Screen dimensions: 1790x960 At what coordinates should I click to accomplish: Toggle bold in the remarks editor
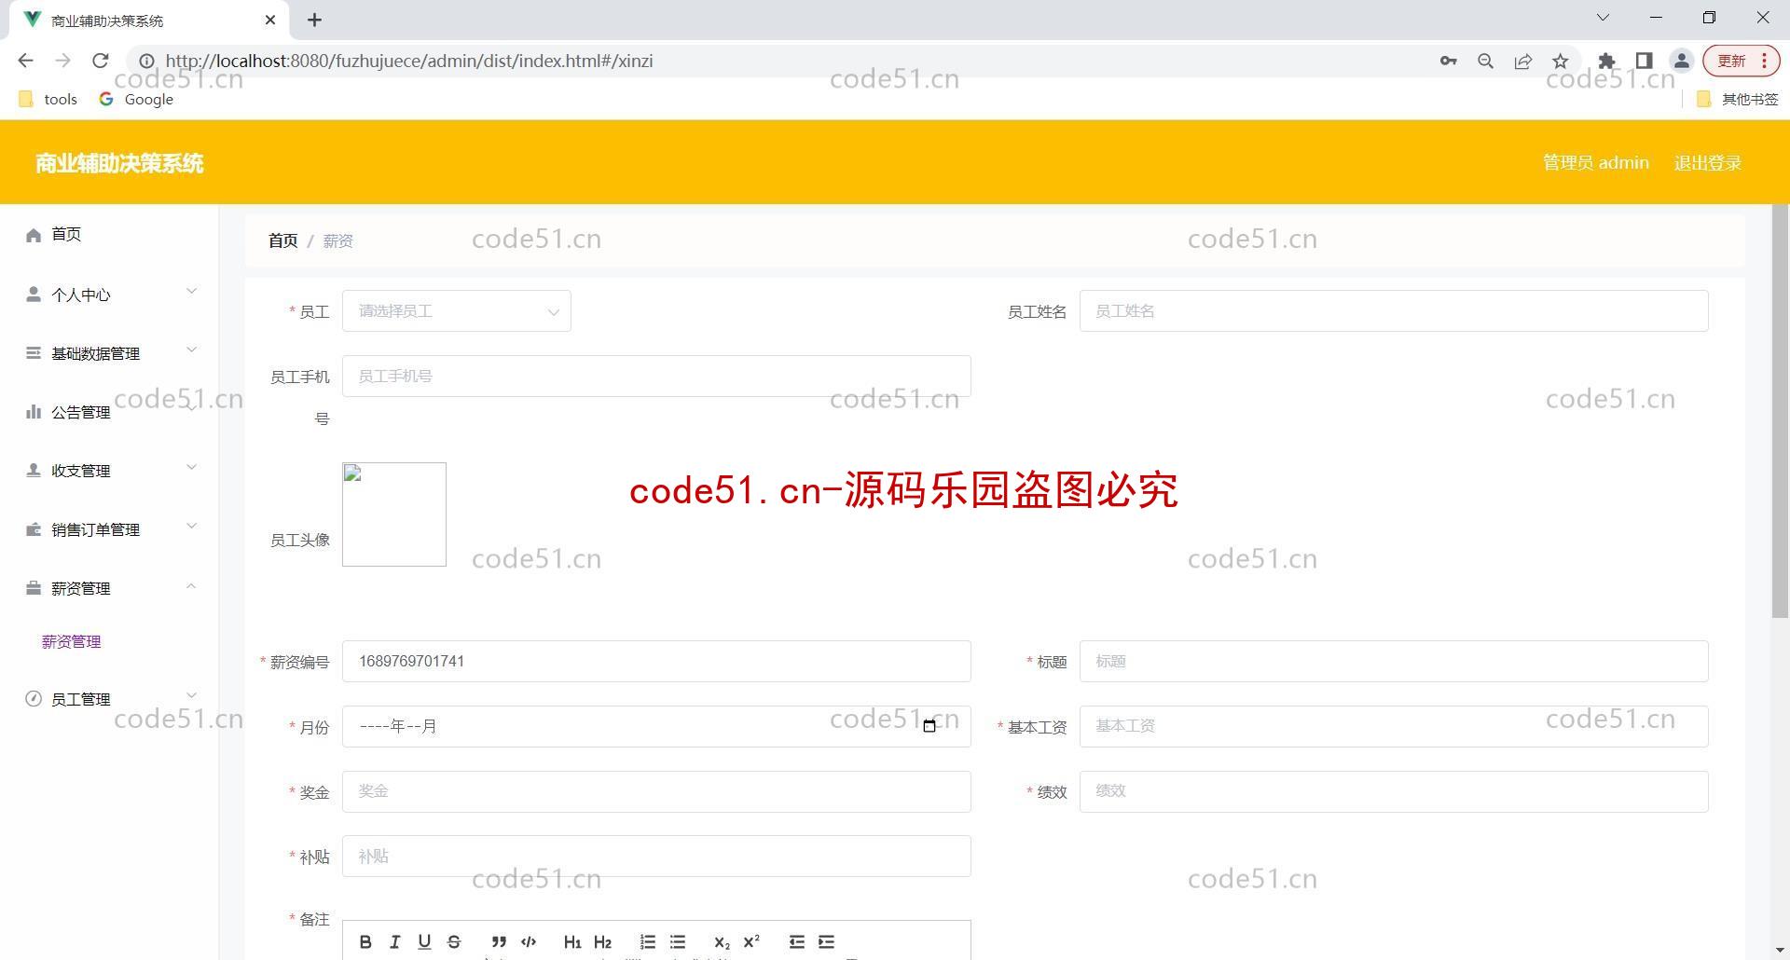[x=365, y=941]
